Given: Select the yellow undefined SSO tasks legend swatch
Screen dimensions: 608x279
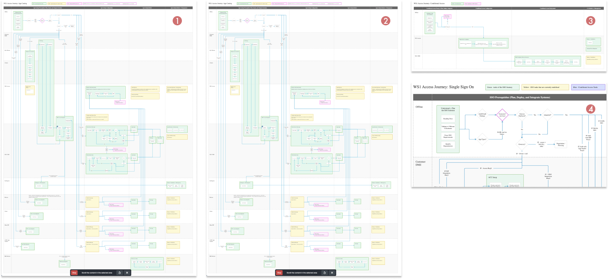Looking at the screenshot, I should tap(545, 87).
